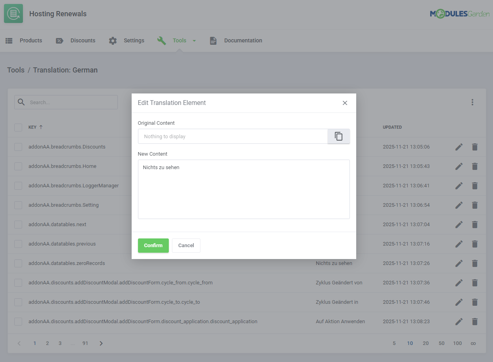Image resolution: width=493 pixels, height=362 pixels.
Task: Click the Tools wrench icon
Action: (x=161, y=40)
